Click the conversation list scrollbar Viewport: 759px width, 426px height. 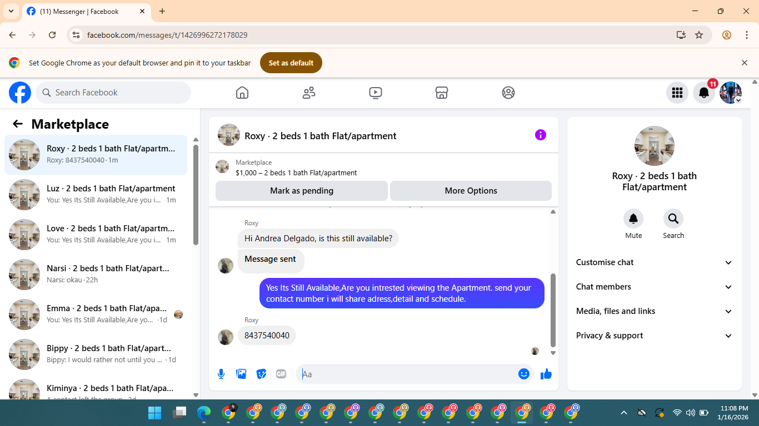tap(196, 194)
